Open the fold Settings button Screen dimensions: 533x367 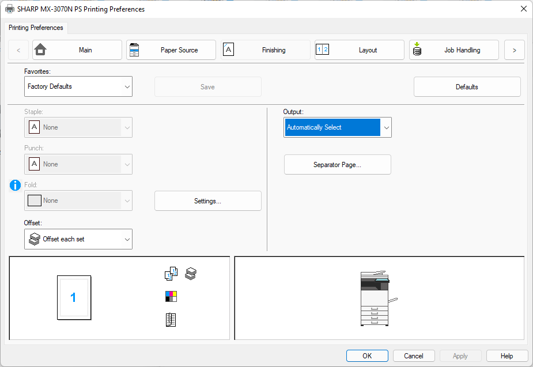click(208, 201)
